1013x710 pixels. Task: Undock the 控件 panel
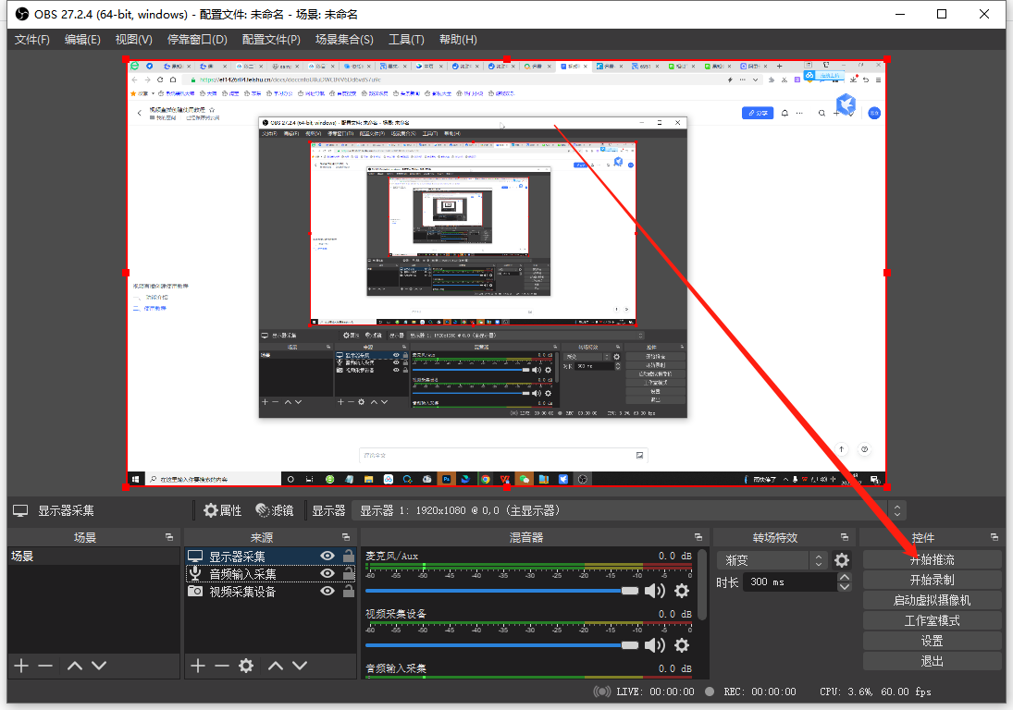(x=994, y=537)
